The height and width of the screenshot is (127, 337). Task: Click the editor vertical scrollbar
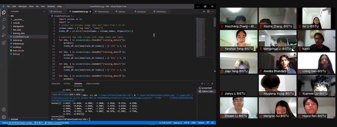click(x=215, y=22)
